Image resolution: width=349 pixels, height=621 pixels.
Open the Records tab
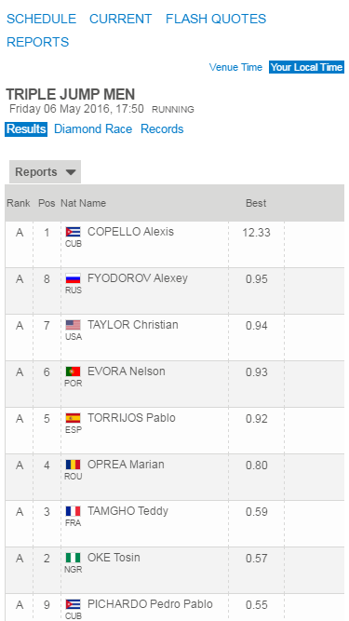pos(162,129)
